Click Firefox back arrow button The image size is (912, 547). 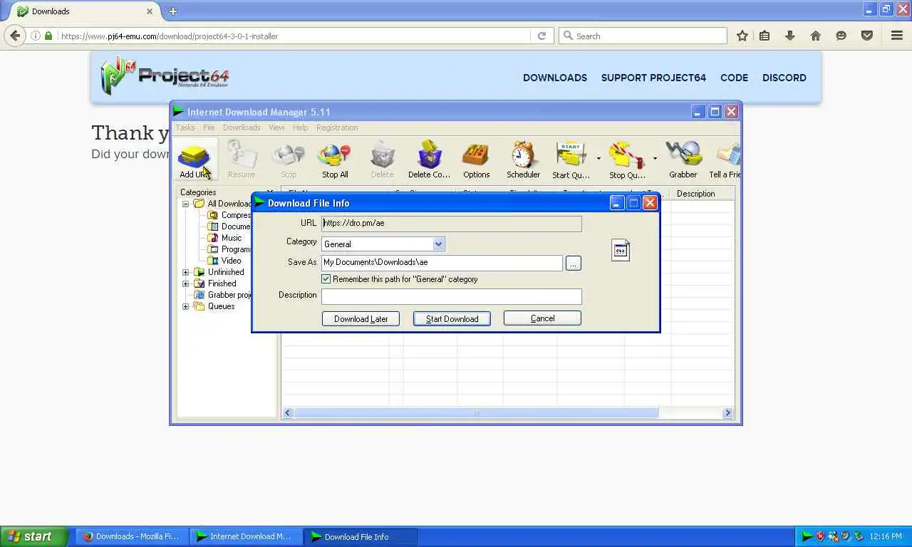[15, 36]
